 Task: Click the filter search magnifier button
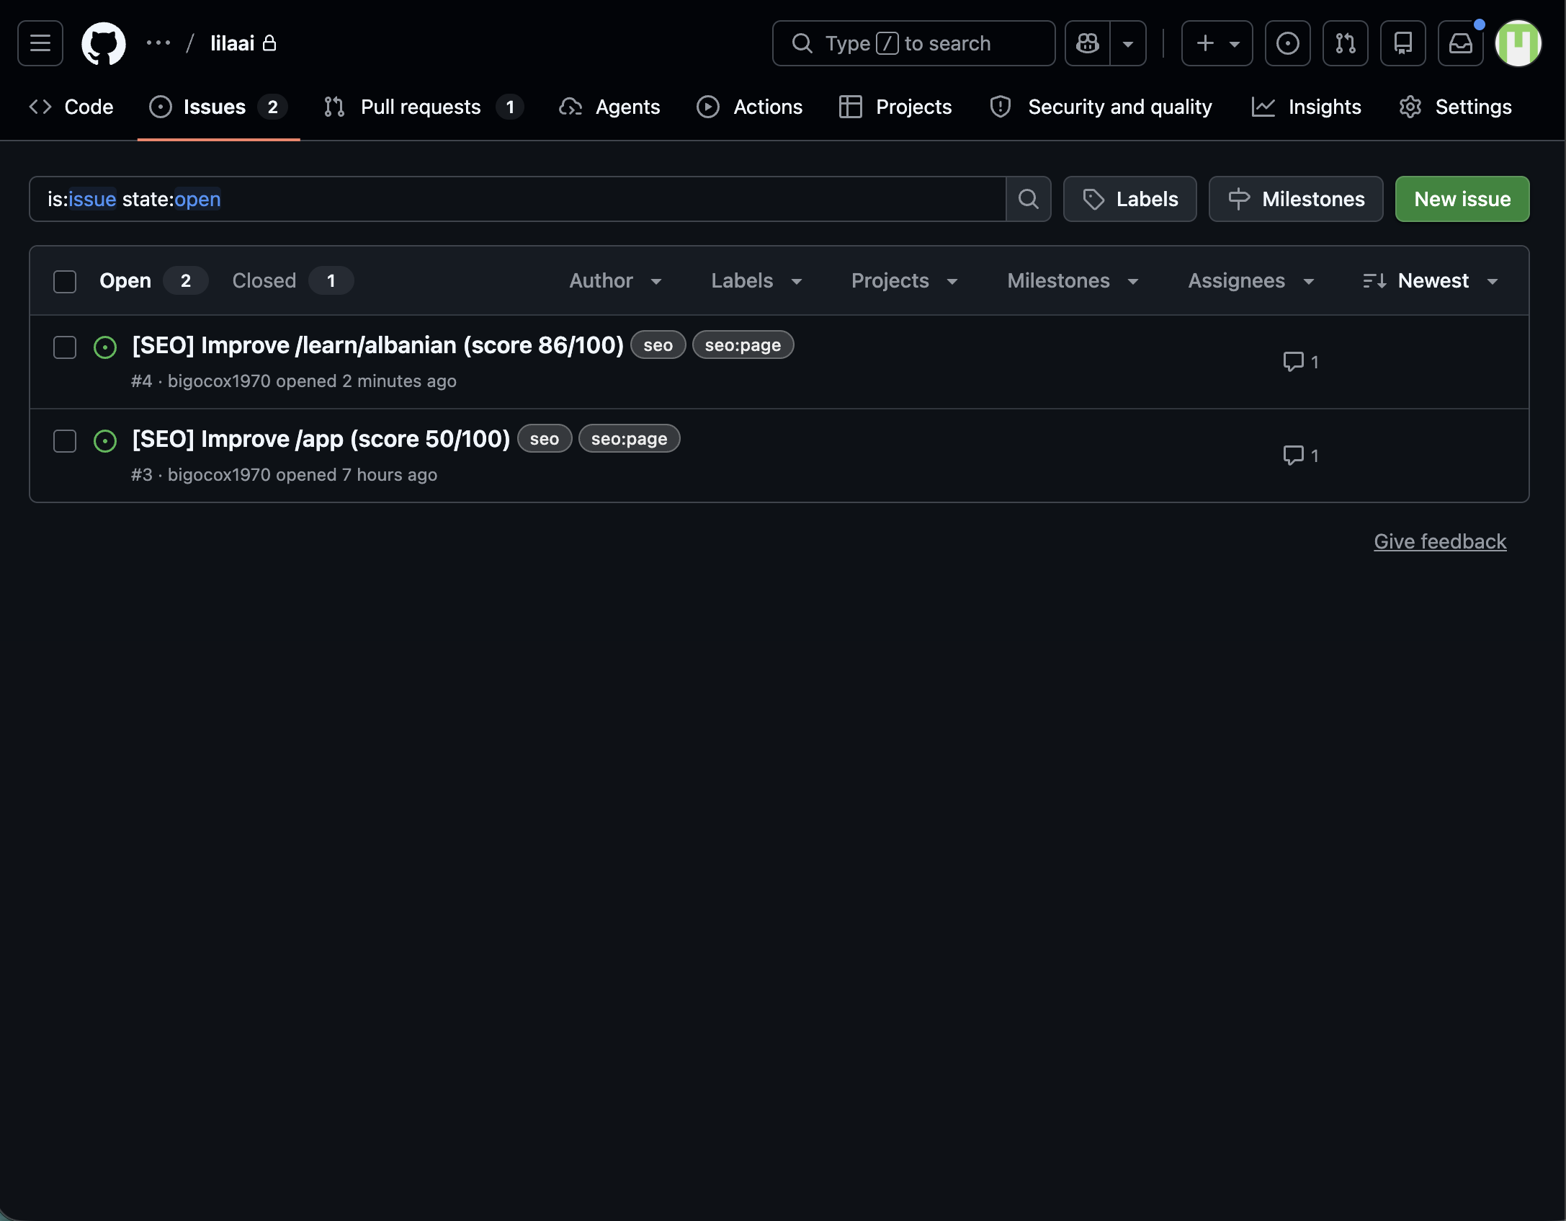tap(1029, 199)
